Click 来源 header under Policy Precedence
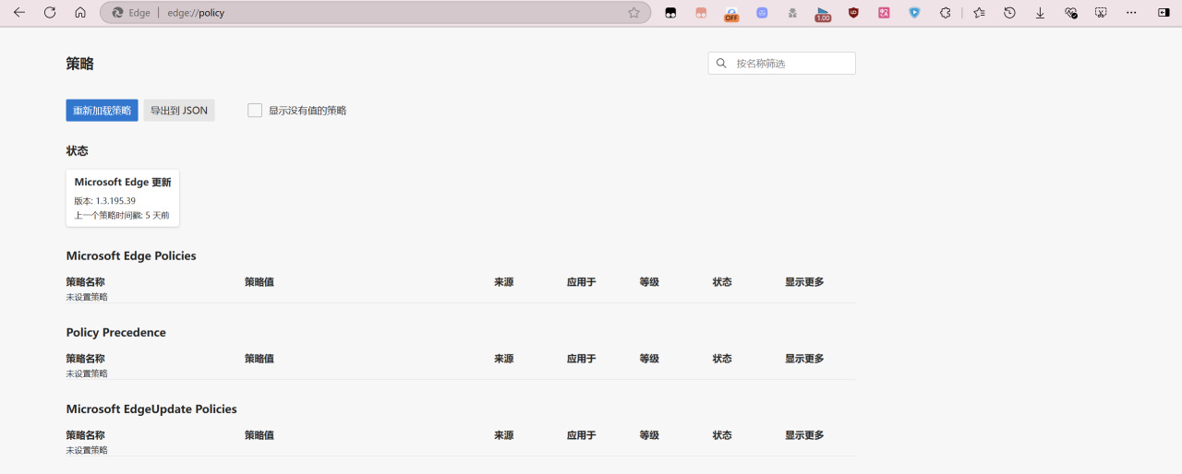This screenshot has height=474, width=1182. tap(503, 359)
